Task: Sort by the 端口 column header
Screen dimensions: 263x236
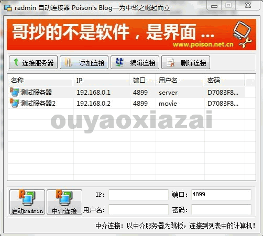Action: pos(143,80)
